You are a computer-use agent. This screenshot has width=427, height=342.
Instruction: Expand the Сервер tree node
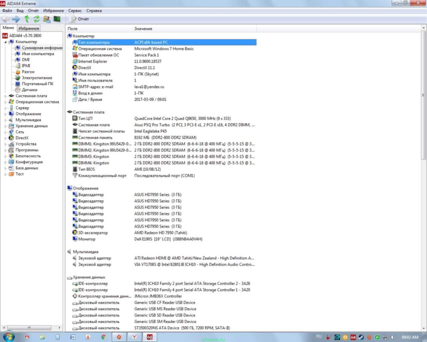point(5,108)
